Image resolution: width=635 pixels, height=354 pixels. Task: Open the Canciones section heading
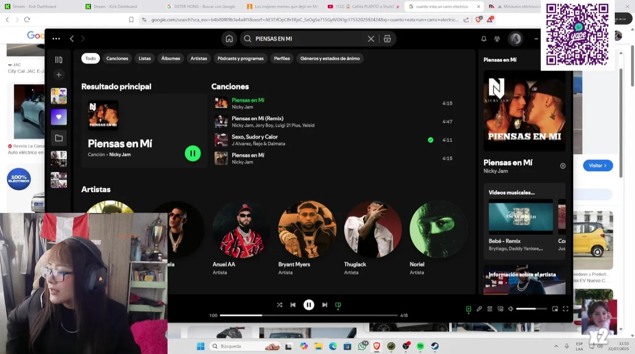pos(230,87)
